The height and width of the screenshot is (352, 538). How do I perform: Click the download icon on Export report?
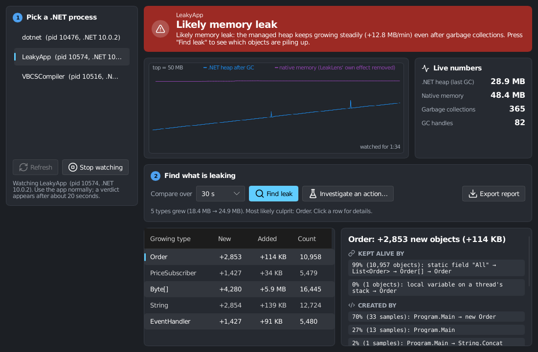(x=473, y=194)
